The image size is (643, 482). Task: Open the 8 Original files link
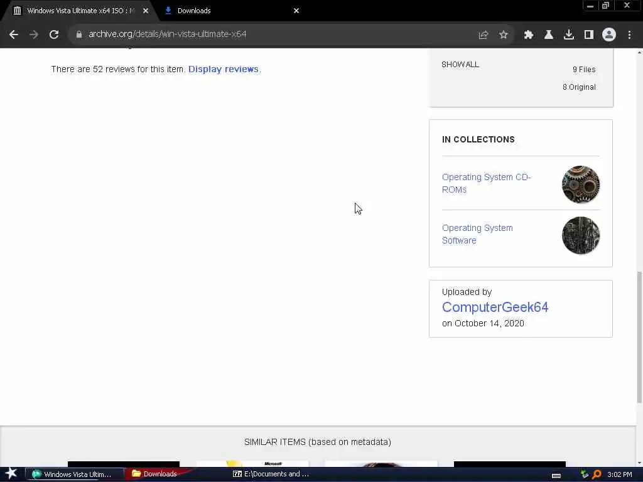pos(579,87)
